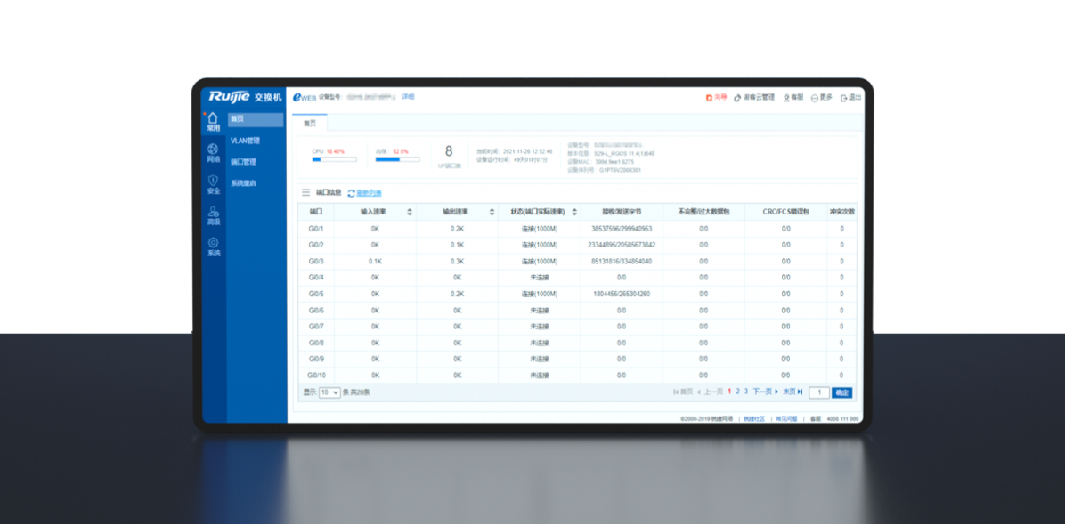The image size is (1065, 526).
Task: Open the rows-per-page dropdown showing 10
Action: 329,392
